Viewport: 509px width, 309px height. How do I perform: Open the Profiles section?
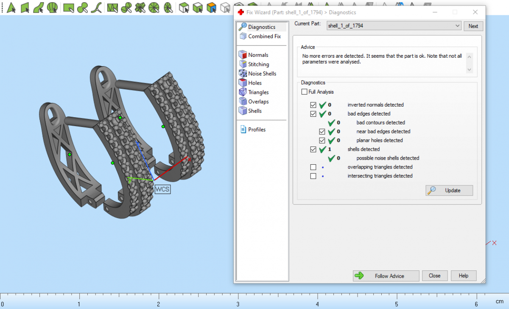point(257,129)
